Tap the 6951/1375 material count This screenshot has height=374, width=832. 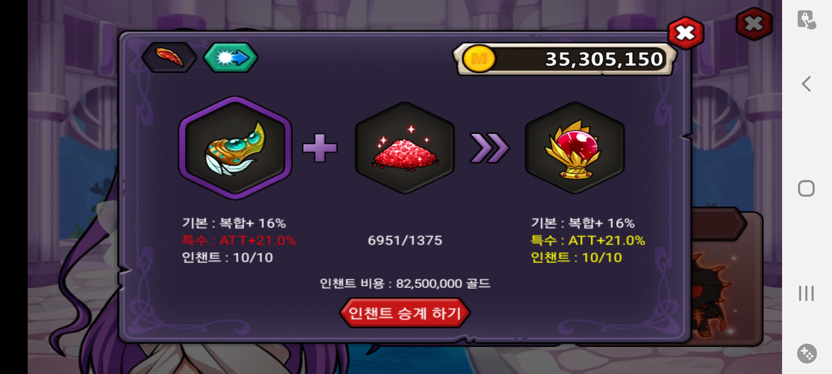[x=405, y=240]
